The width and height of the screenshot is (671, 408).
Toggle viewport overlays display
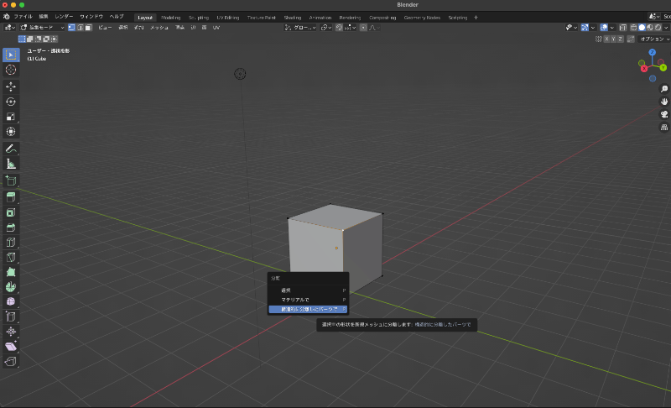tap(604, 28)
